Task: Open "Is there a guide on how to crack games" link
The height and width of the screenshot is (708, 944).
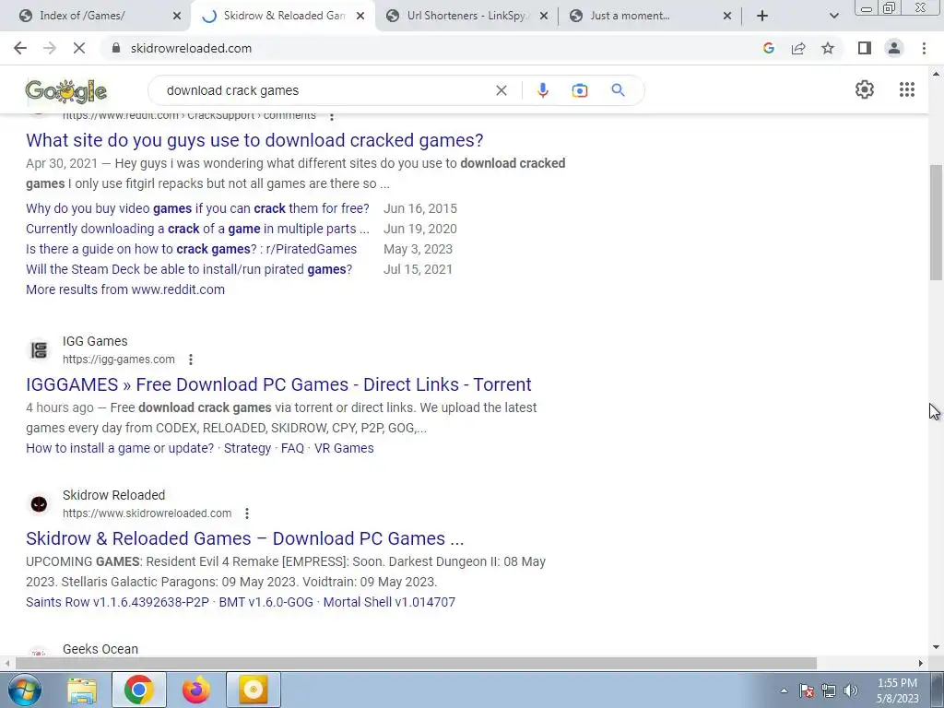Action: pyautogui.click(x=192, y=249)
